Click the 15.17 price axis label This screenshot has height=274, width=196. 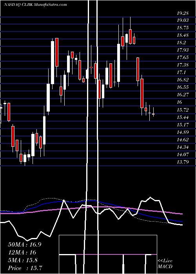click(183, 124)
